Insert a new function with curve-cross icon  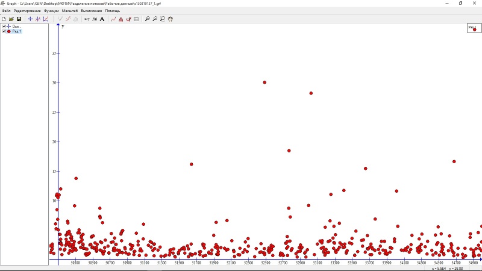tap(38, 19)
